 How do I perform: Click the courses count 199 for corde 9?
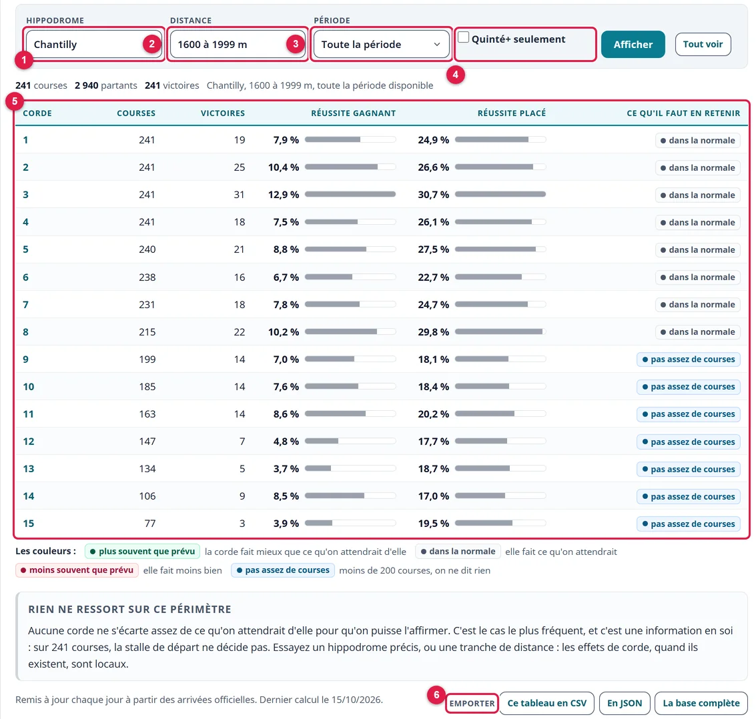click(147, 359)
